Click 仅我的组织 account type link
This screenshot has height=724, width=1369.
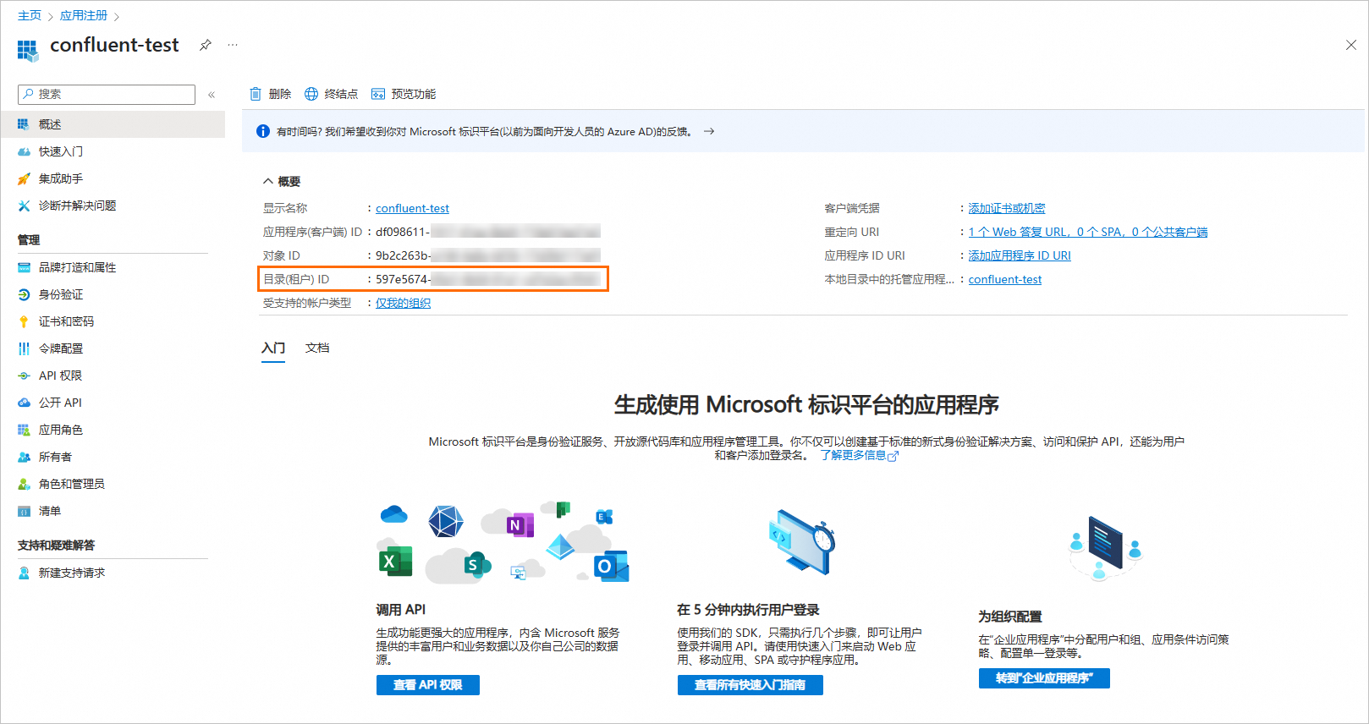(x=403, y=303)
